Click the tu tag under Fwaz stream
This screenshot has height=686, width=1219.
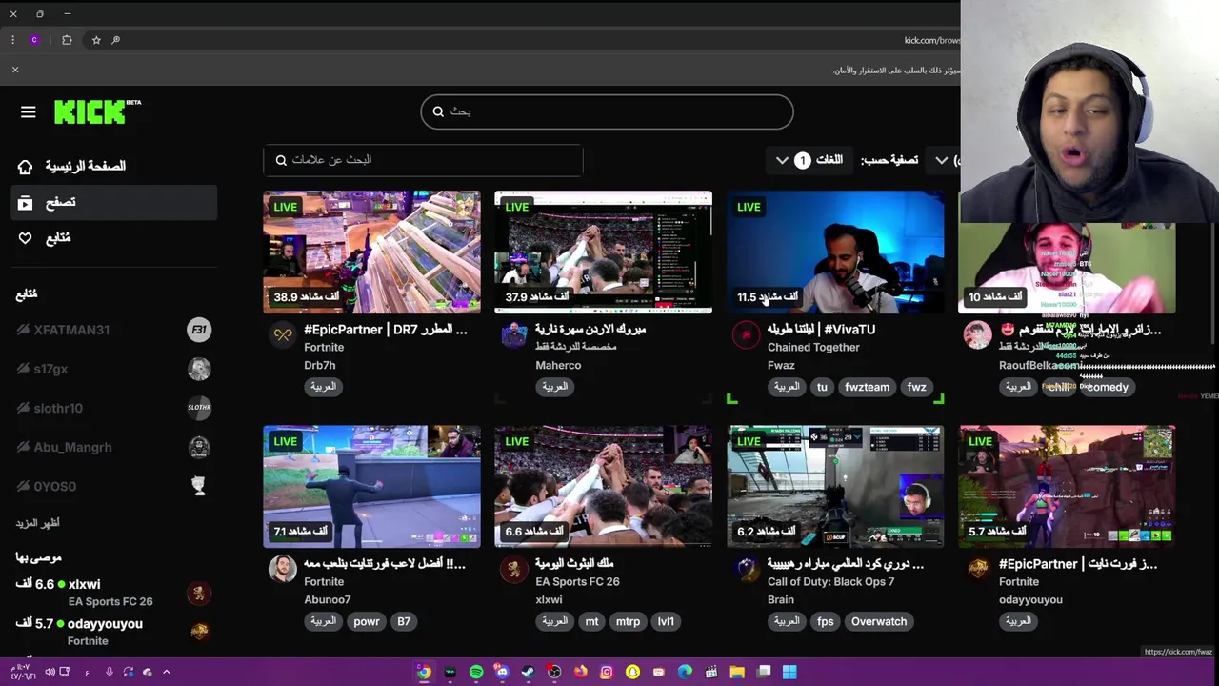click(822, 387)
